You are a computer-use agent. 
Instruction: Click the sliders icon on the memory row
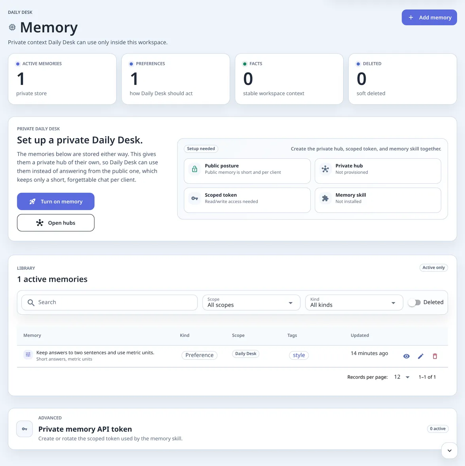pos(28,355)
